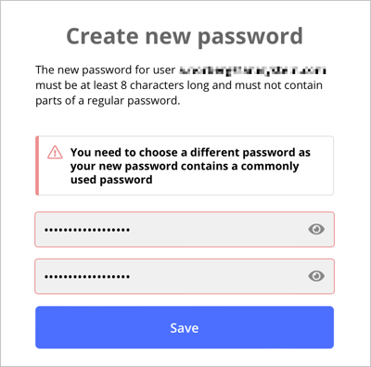Focus the first new password field
Image resolution: width=371 pixels, height=367 pixels.
click(185, 229)
